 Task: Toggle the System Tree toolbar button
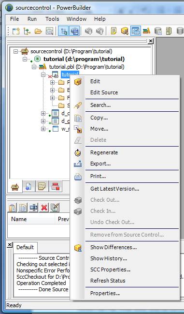click(x=64, y=31)
